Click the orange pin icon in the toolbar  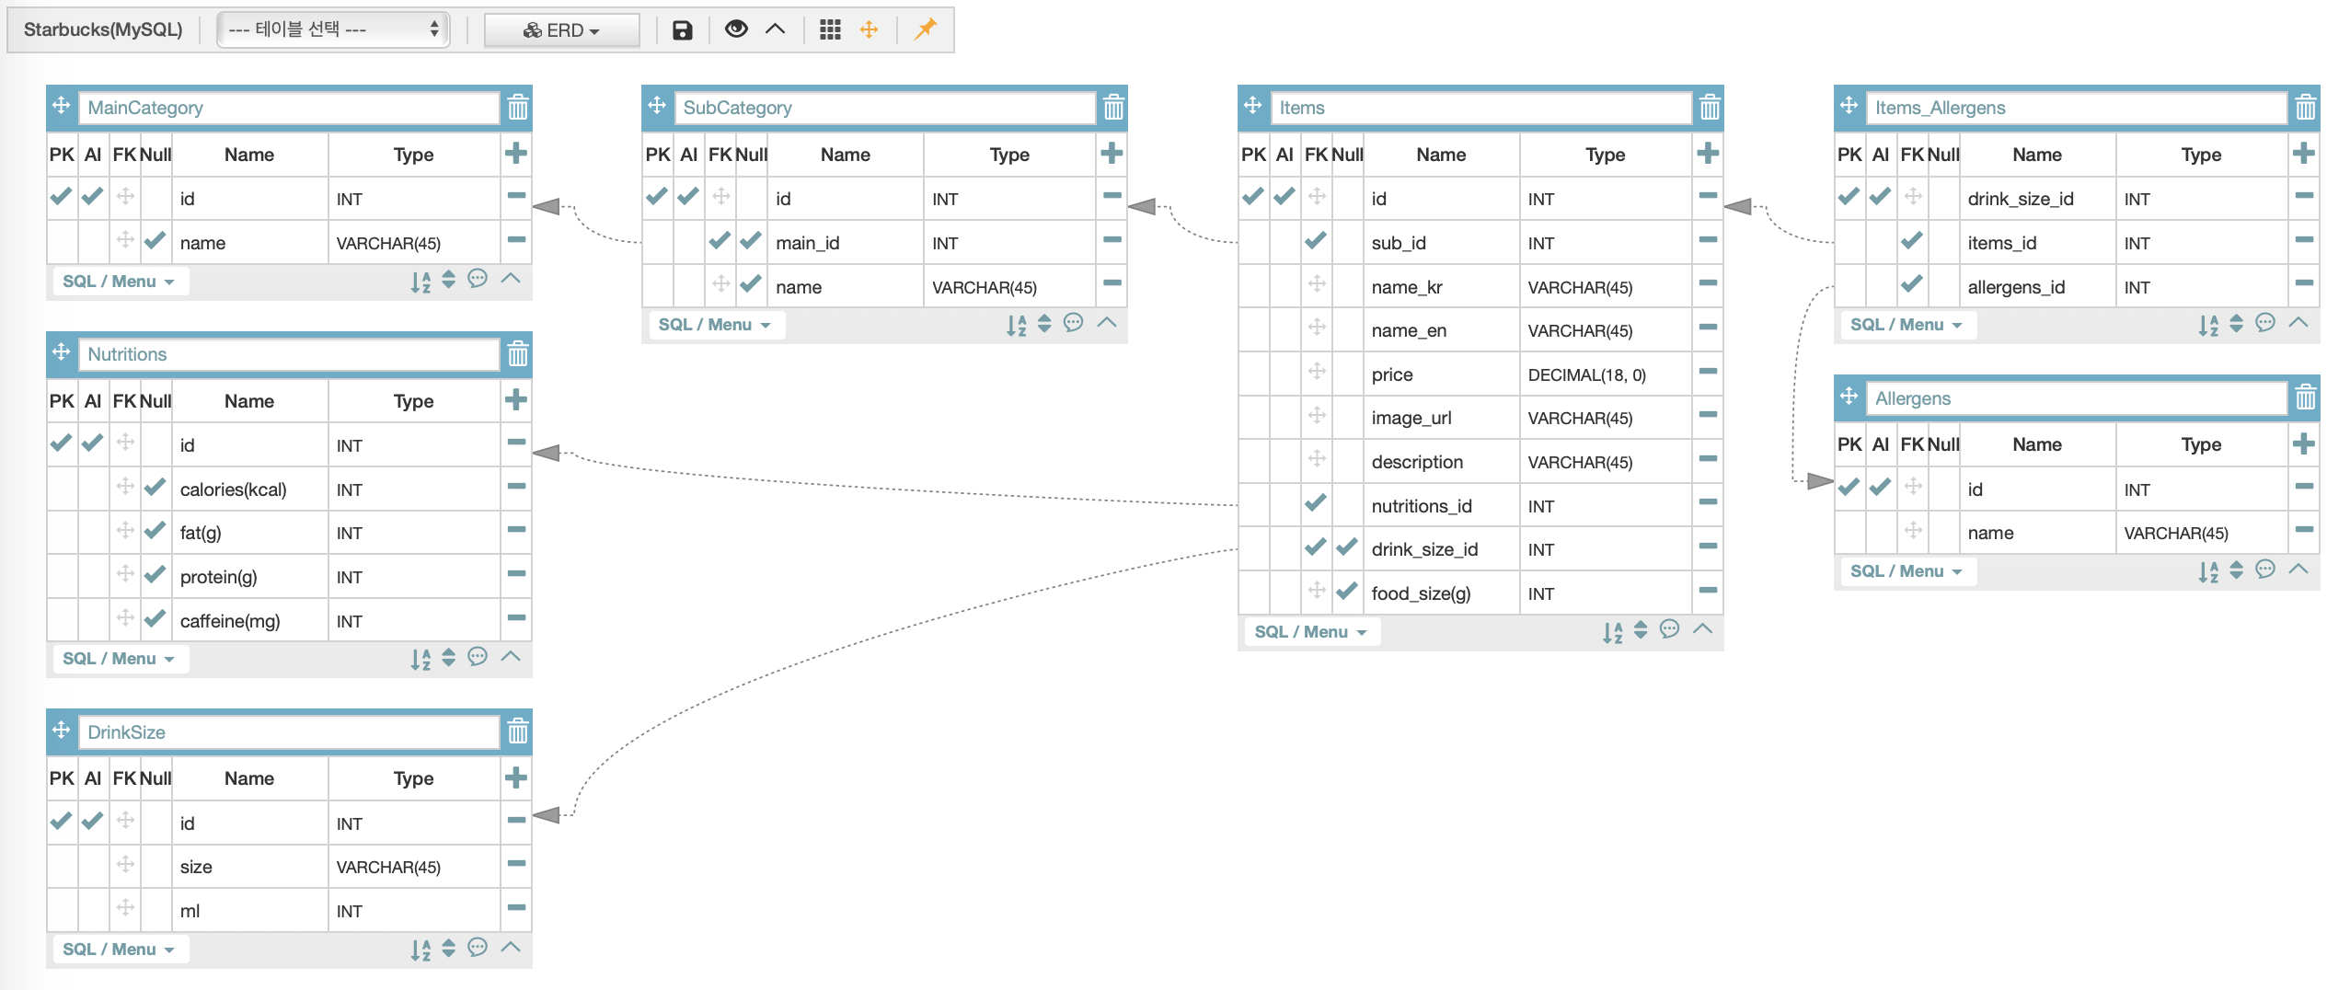(924, 29)
